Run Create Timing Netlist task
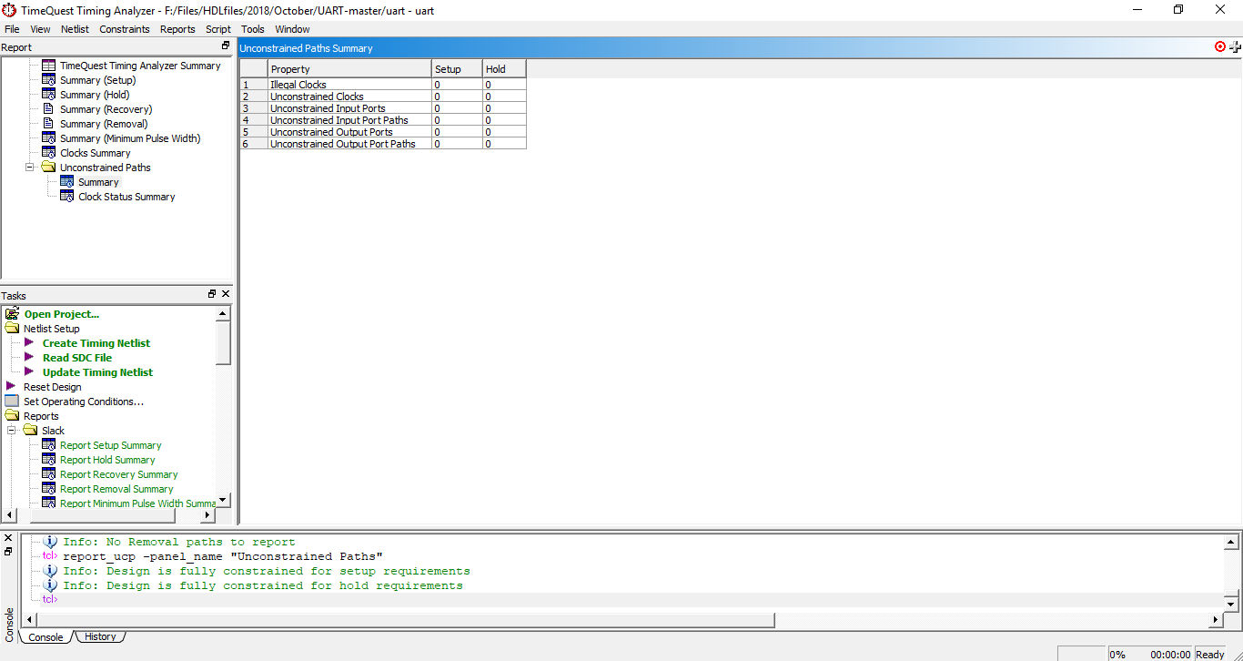This screenshot has width=1243, height=661. coord(96,343)
